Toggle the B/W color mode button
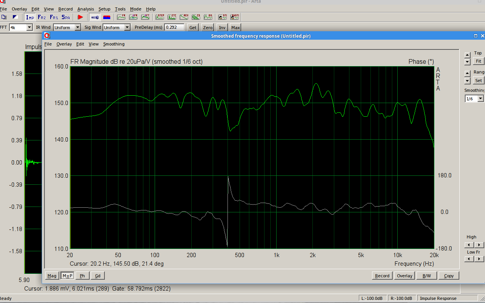Viewport: 485px width, 303px height. (427, 276)
